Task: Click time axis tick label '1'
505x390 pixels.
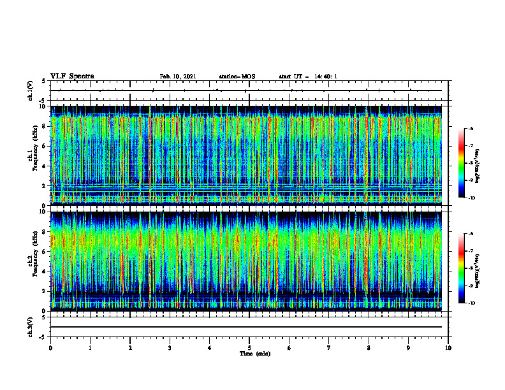Action: pos(90,348)
